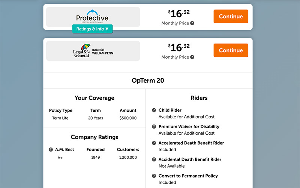Select the Child Rider label
This screenshot has width=300, height=188.
[170, 110]
